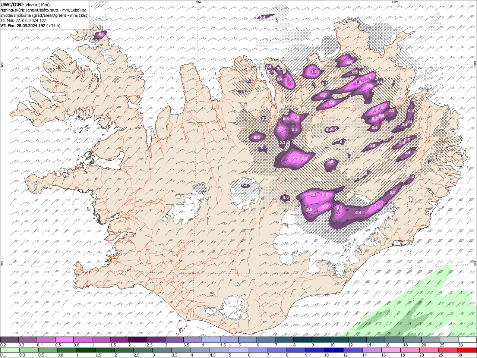Select the 0.3 light green rain swatch

pyautogui.click(x=29, y=350)
